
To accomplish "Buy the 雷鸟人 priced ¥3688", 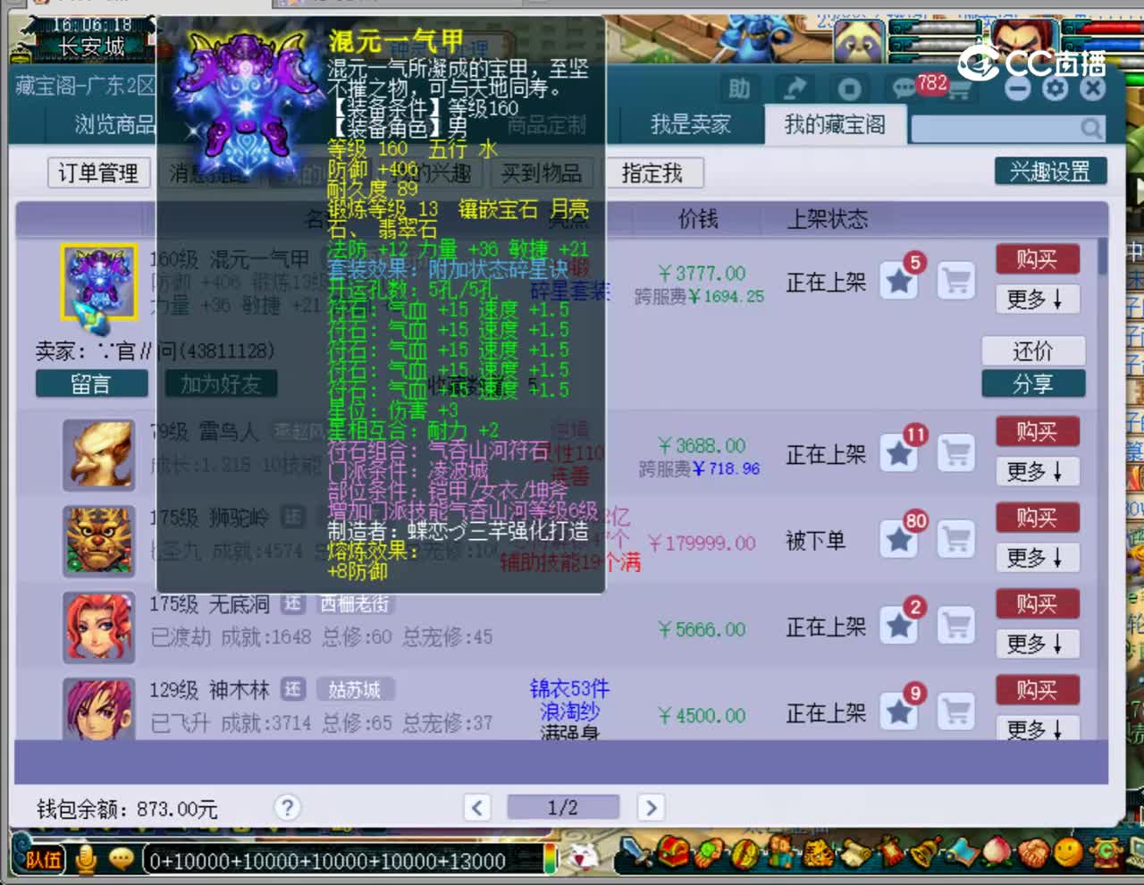I will [1037, 432].
